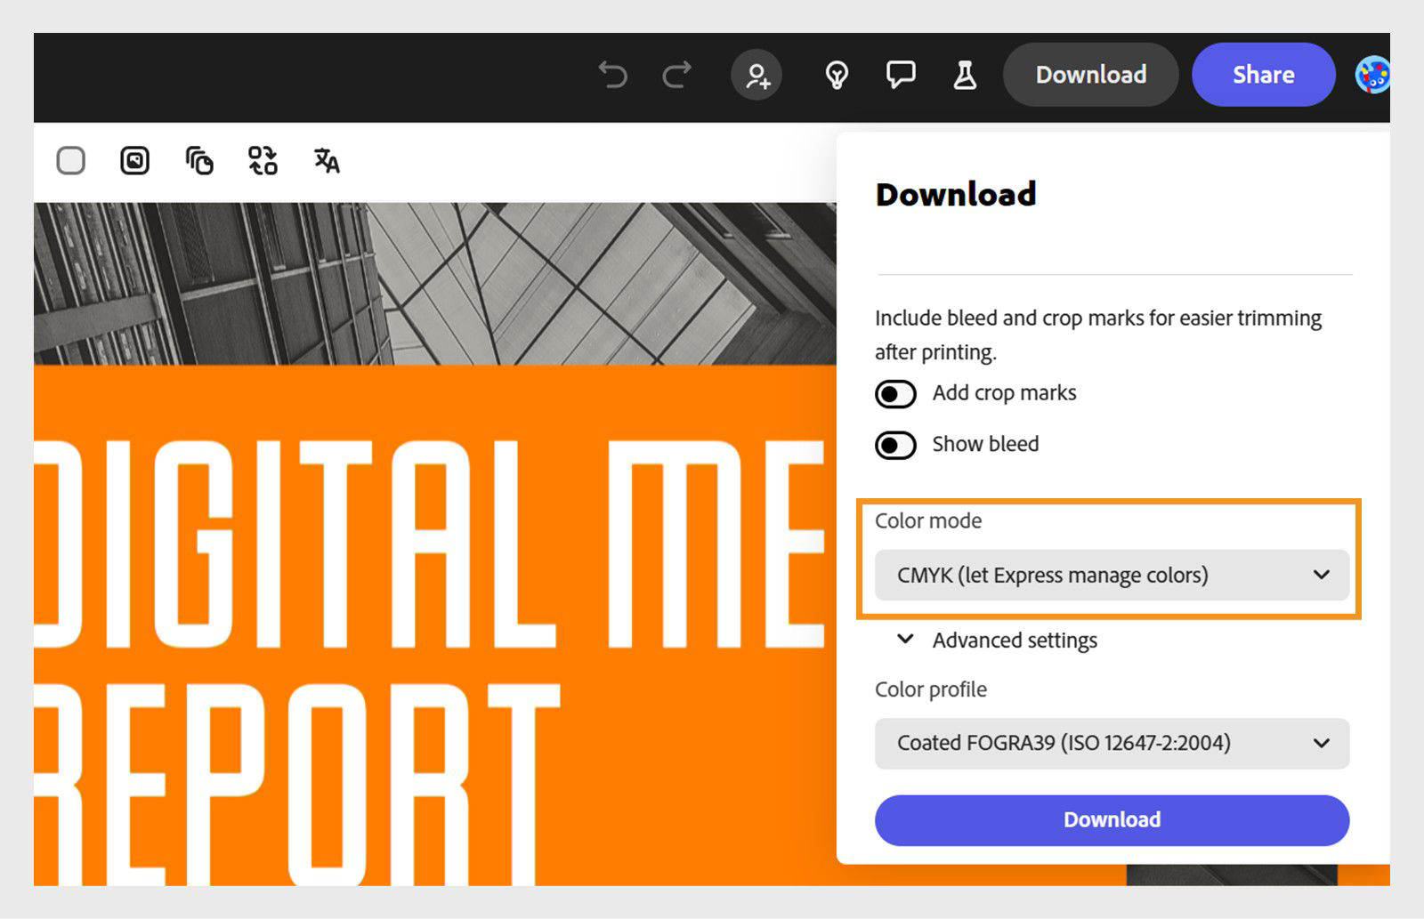
Task: Open the user profile avatar
Action: coord(1372,75)
